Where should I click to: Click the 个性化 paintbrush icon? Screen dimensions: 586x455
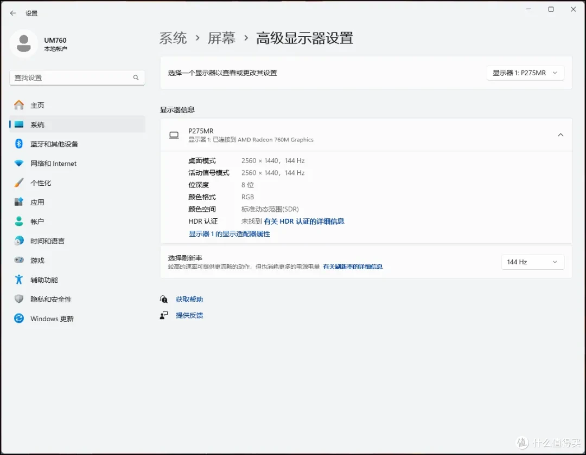point(19,183)
